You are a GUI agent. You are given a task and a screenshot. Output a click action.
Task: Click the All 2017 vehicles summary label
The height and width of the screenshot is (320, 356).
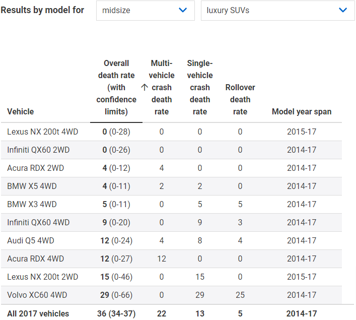(38, 313)
